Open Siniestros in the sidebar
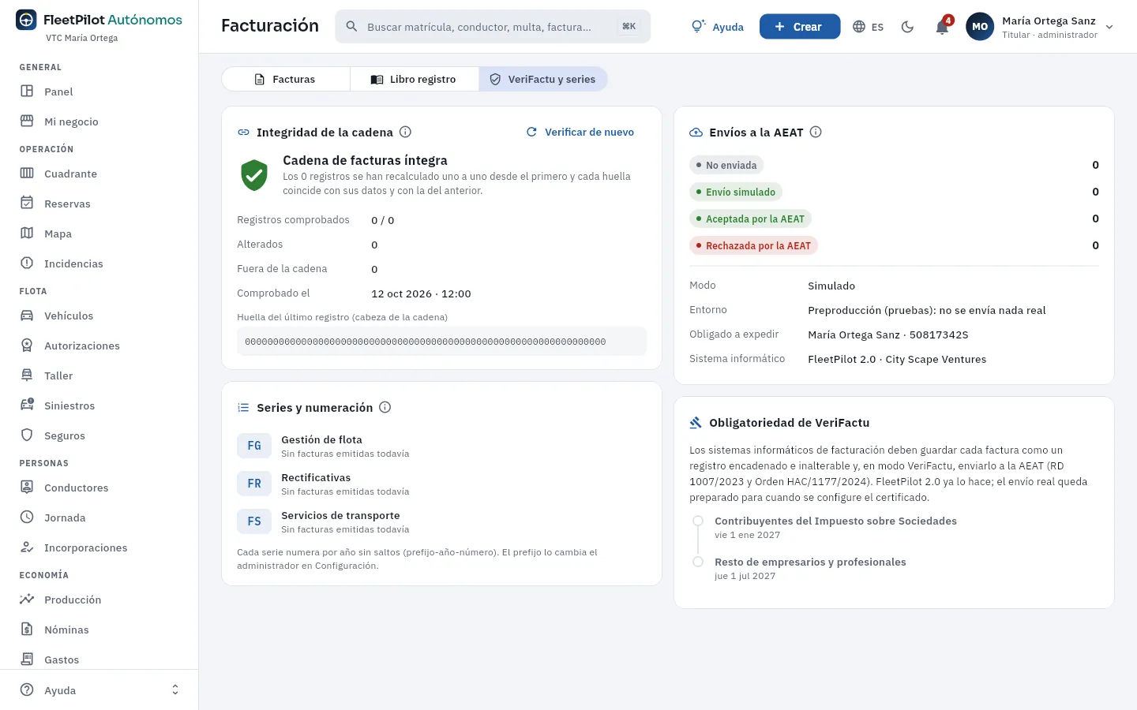 pyautogui.click(x=99, y=405)
